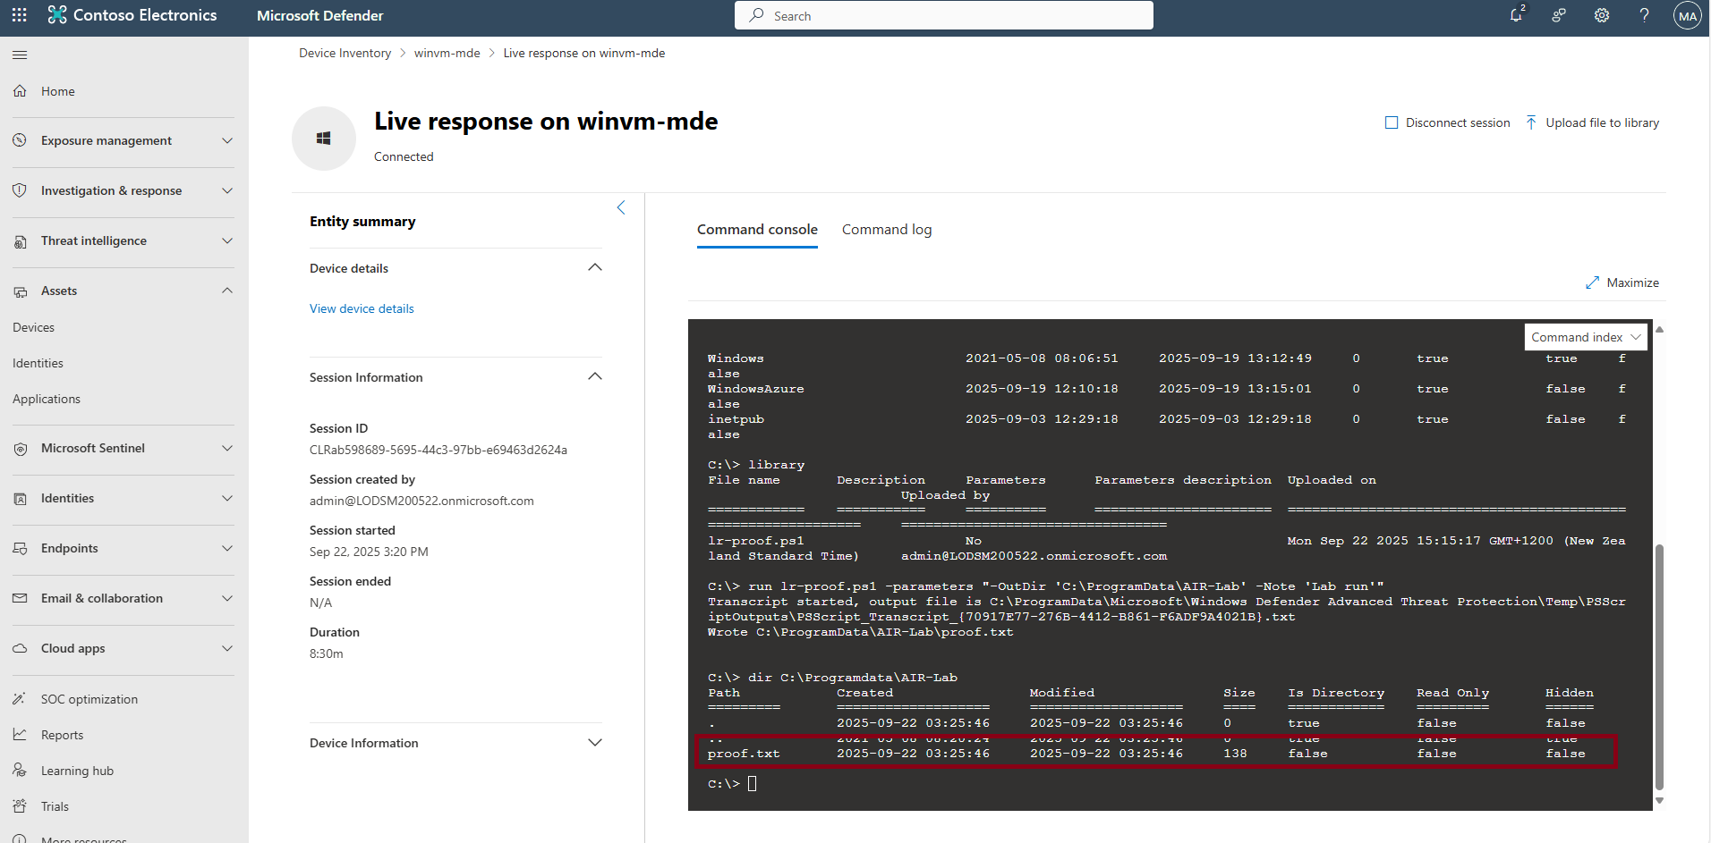Click the Investigation & response shield icon
The height and width of the screenshot is (843, 1711).
20,190
